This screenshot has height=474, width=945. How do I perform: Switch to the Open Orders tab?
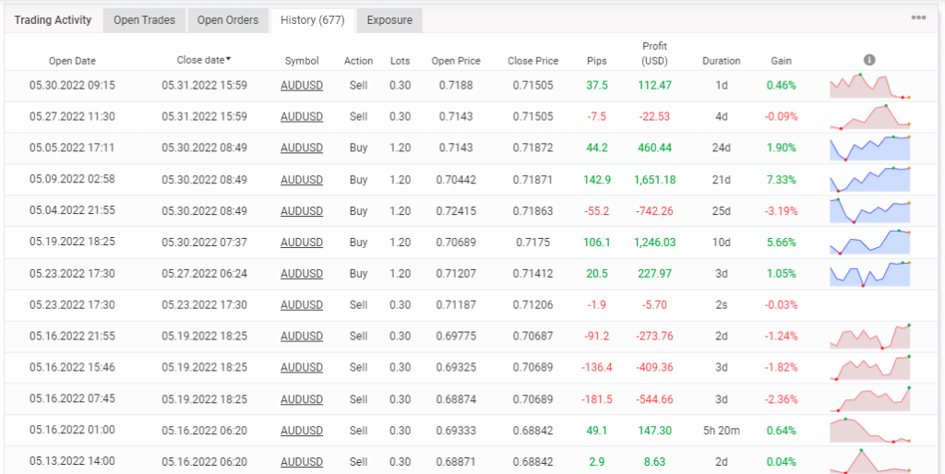point(228,20)
